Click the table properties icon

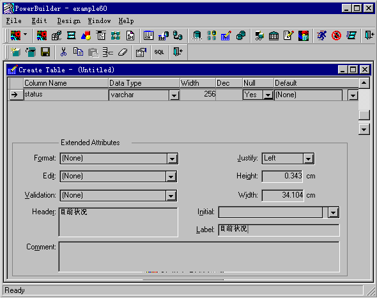point(141,52)
